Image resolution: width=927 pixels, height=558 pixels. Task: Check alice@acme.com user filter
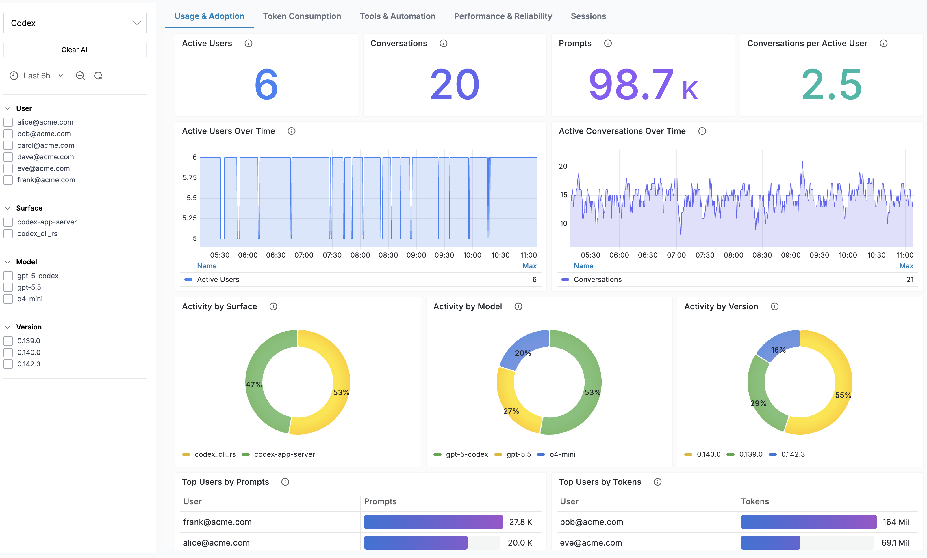pos(8,122)
